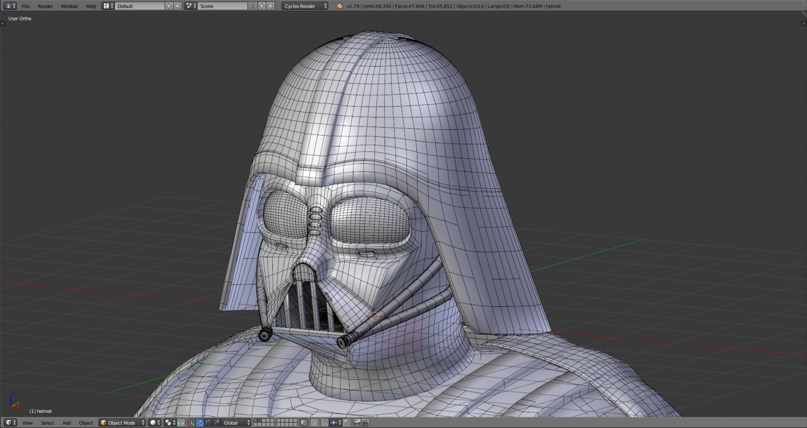Toggle first layer button in layer grid
Viewport: 807px width, 428px height.
(x=256, y=420)
